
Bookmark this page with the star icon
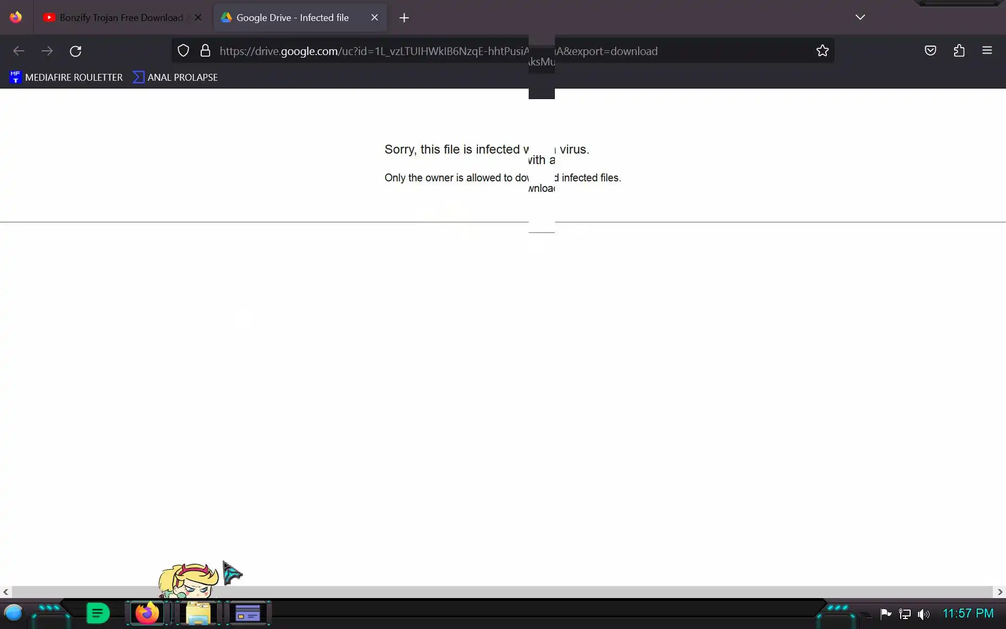coord(822,51)
